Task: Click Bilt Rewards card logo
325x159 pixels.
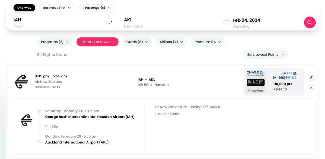Action: click(255, 82)
